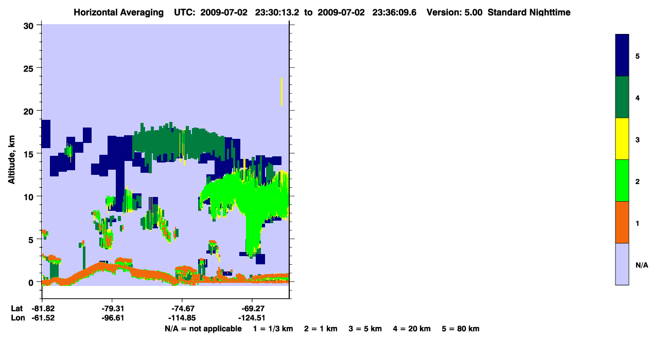Click the 'Standard Nighttime' title text

pyautogui.click(x=529, y=12)
